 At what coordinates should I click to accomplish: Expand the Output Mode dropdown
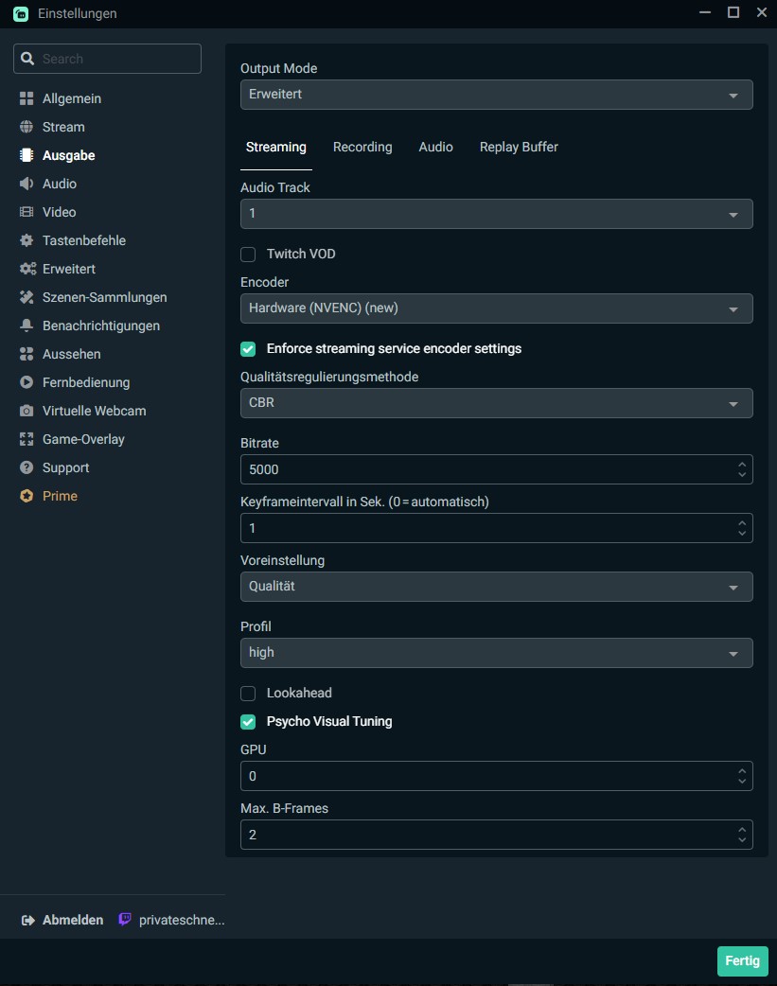click(x=496, y=95)
